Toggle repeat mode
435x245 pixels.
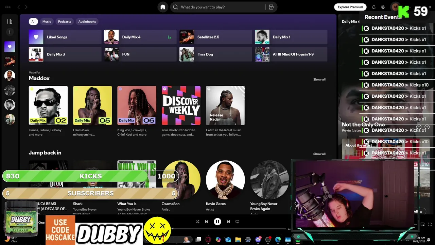click(238, 222)
